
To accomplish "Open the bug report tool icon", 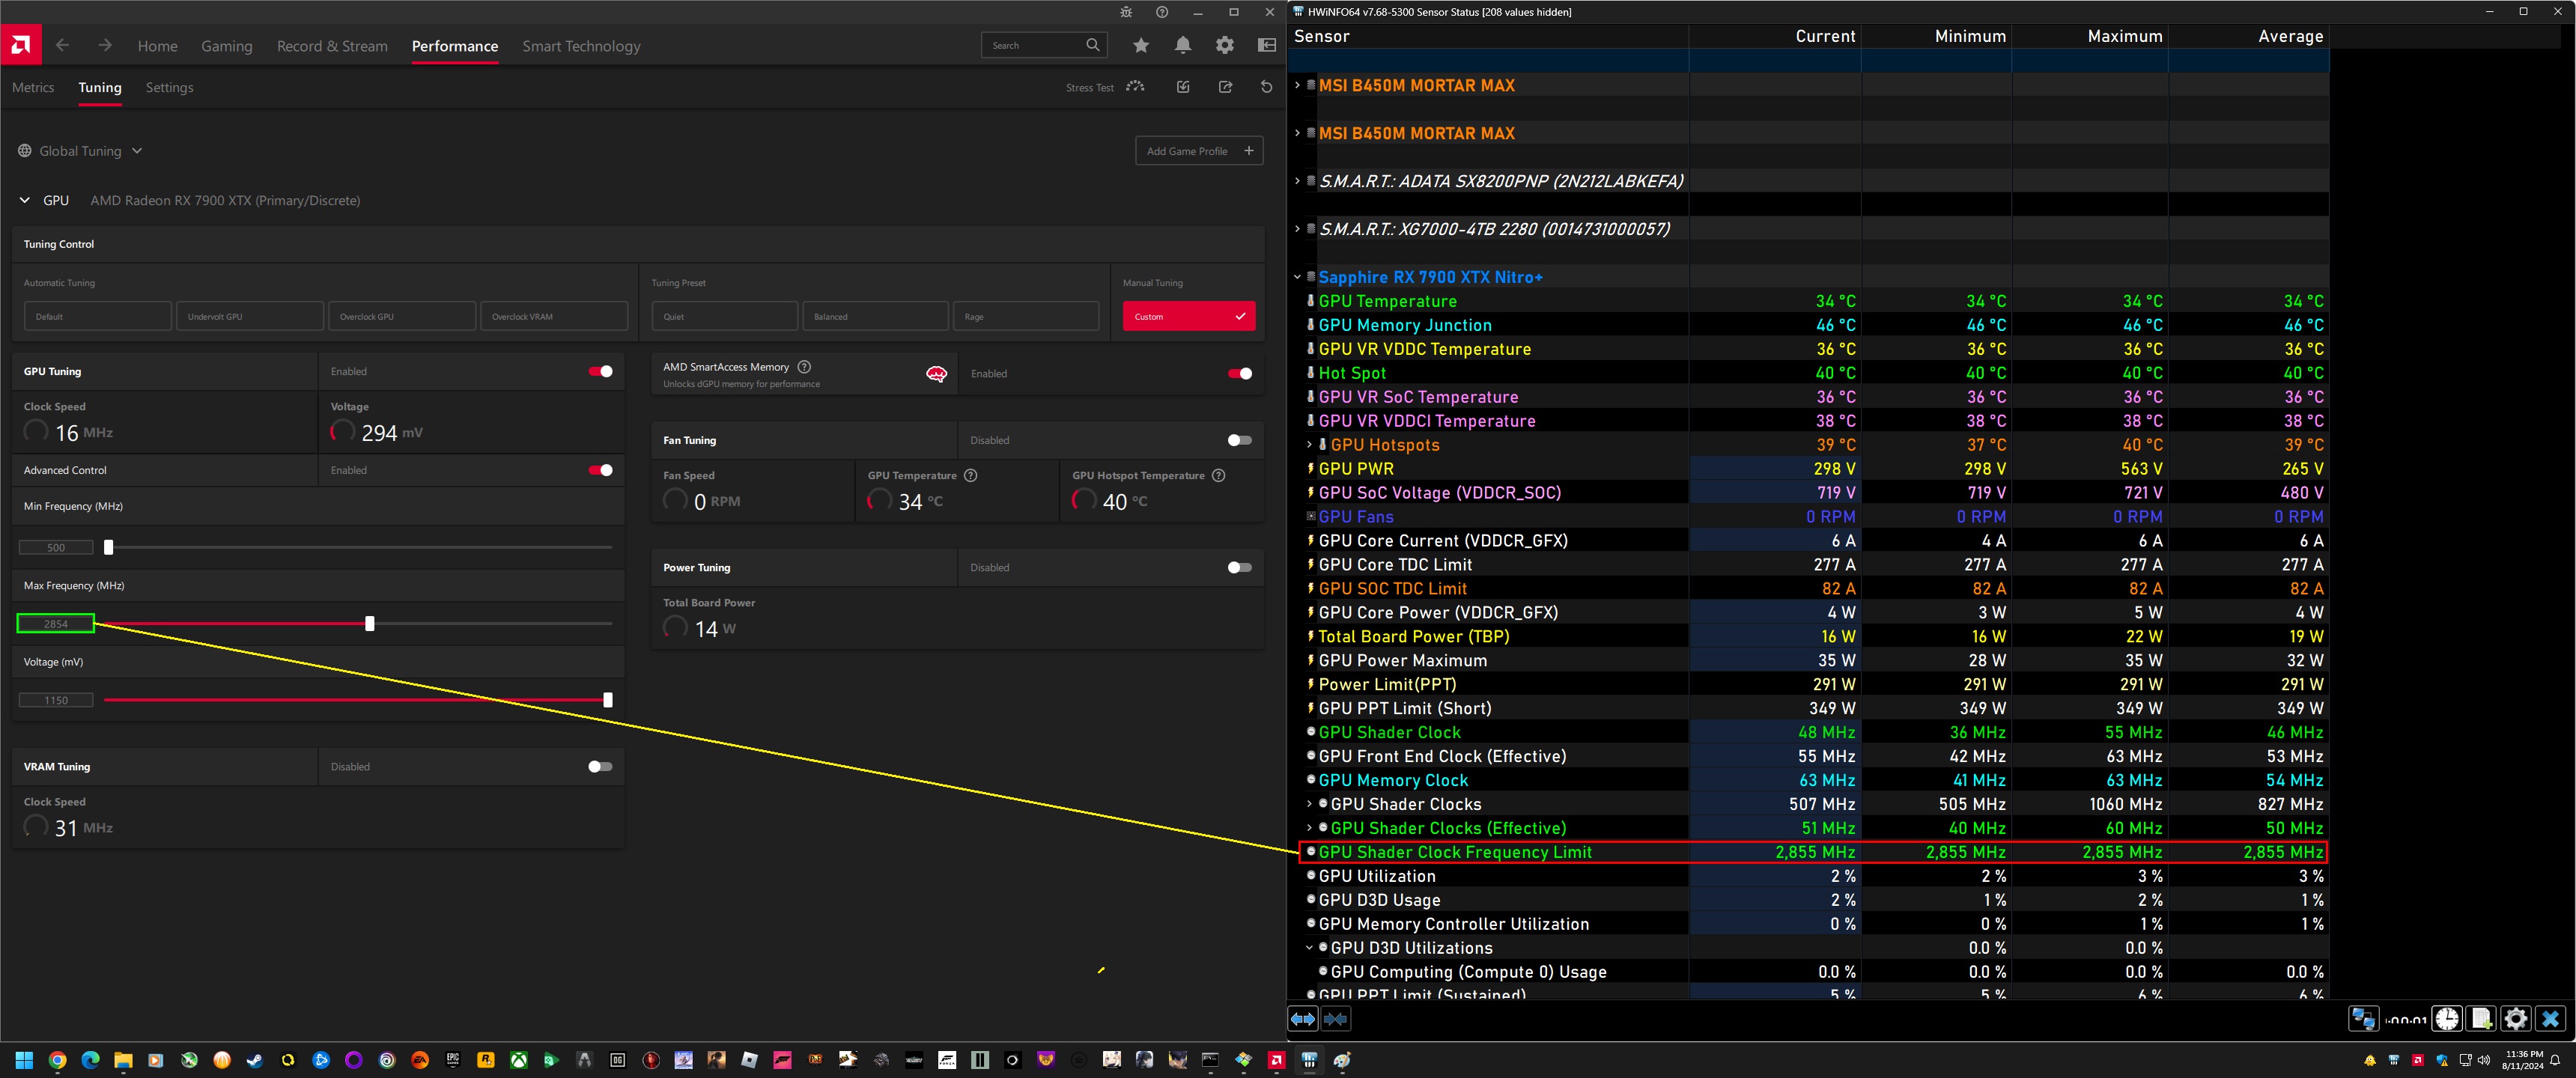I will 1126,12.
